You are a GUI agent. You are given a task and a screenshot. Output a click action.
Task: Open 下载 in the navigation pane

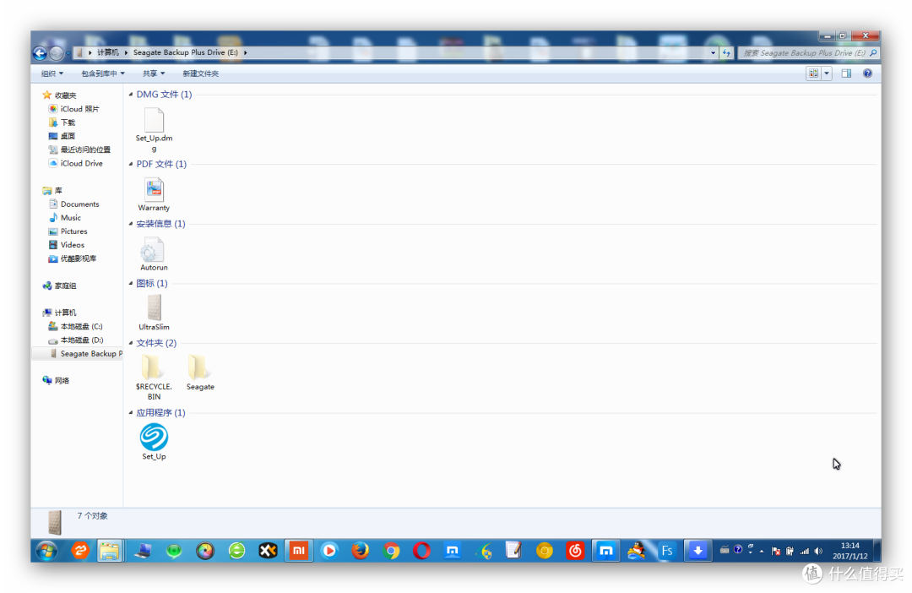click(x=62, y=122)
